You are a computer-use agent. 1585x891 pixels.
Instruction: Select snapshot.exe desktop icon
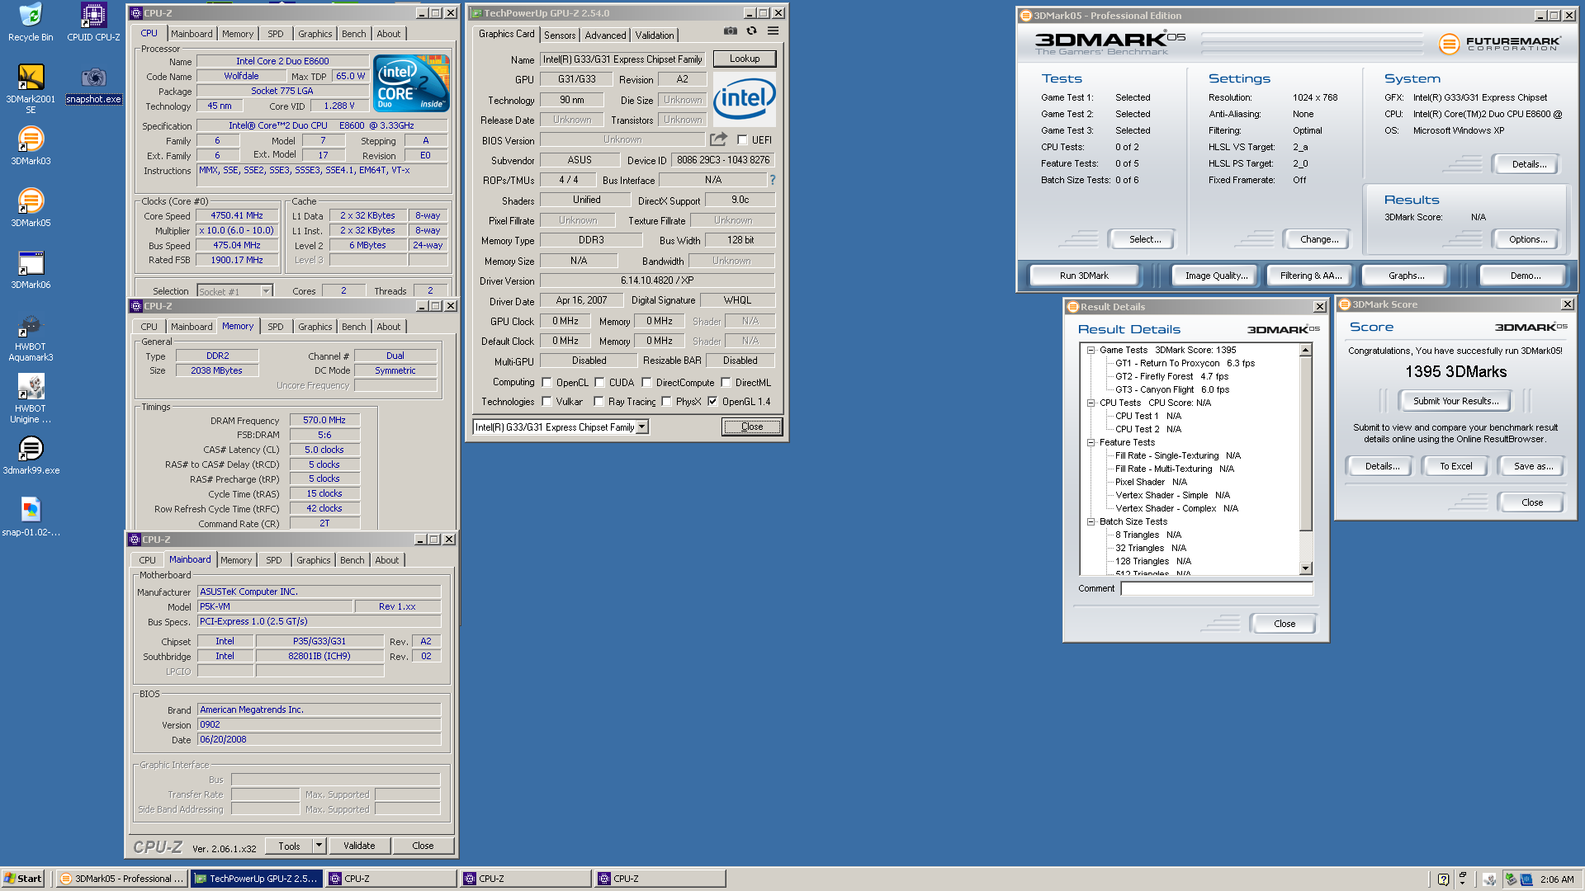(x=93, y=84)
